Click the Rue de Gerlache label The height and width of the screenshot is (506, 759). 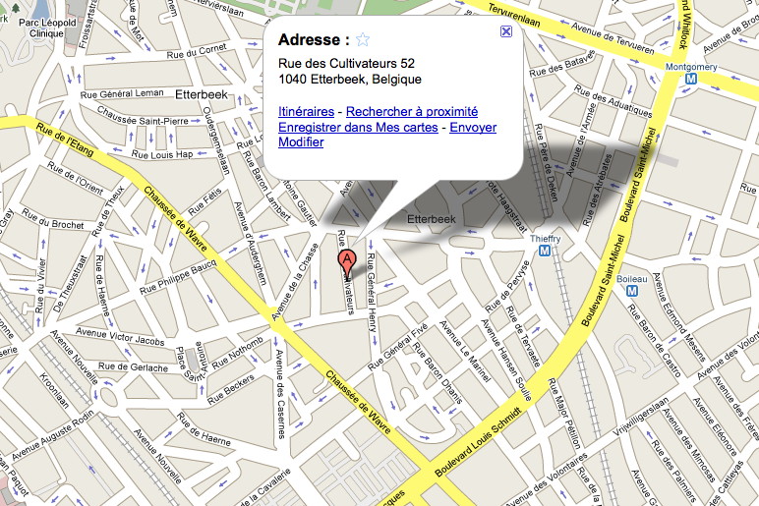pyautogui.click(x=133, y=366)
